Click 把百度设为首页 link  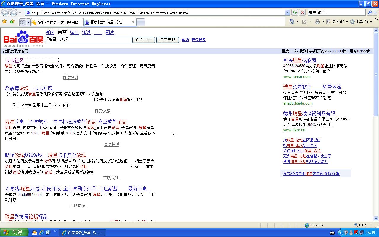click(16, 51)
